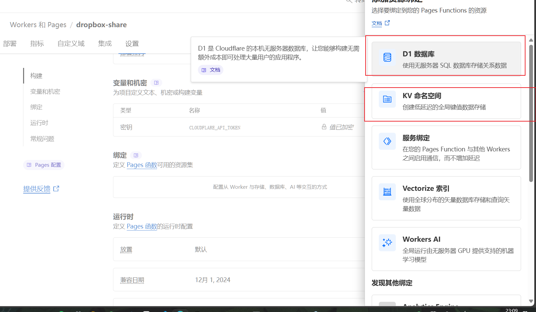This screenshot has width=536, height=312.
Task: Click the Pages 配置 docs button
Action: tap(44, 165)
